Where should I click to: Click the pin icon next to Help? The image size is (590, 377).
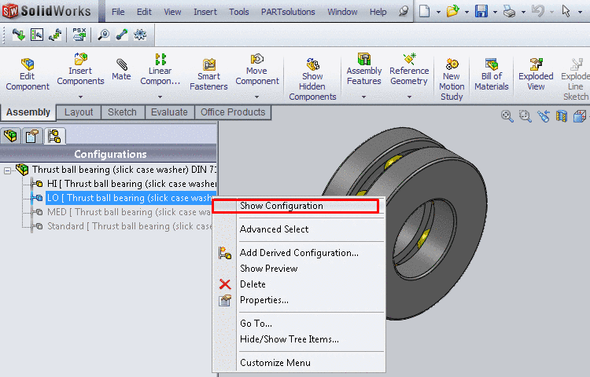tap(404, 12)
